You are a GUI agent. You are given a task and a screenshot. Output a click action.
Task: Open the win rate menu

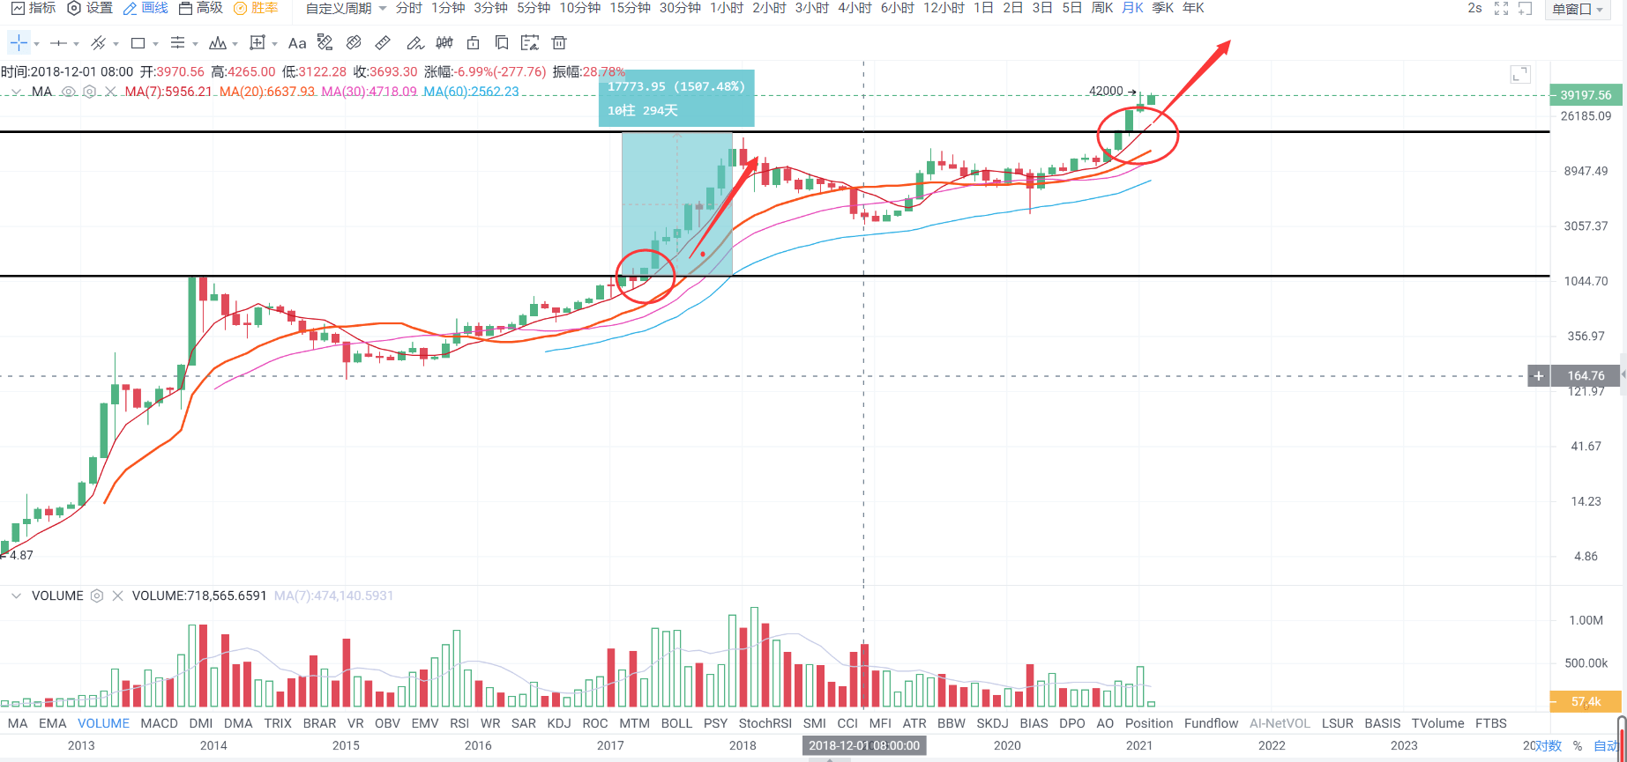coord(256,8)
